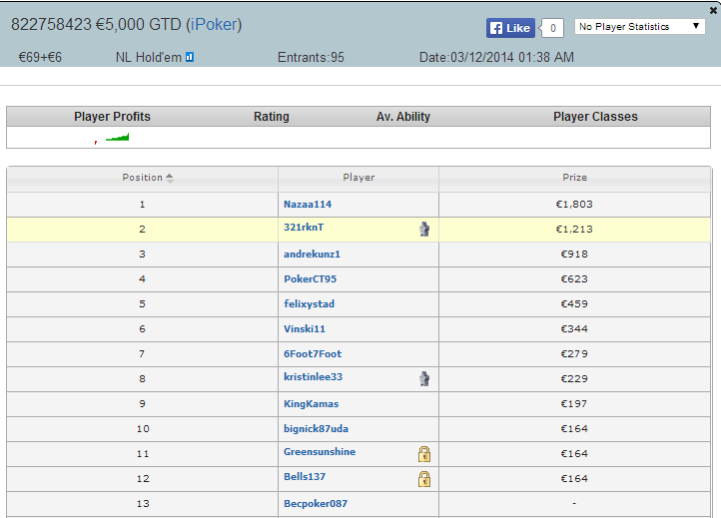Click the Facebook like count bubble

tap(552, 28)
